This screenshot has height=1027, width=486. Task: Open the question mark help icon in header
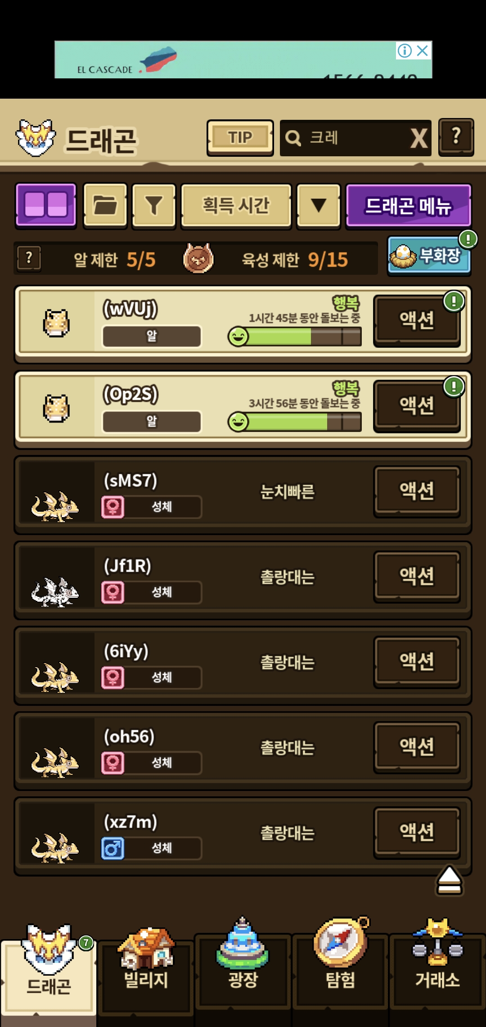[456, 137]
